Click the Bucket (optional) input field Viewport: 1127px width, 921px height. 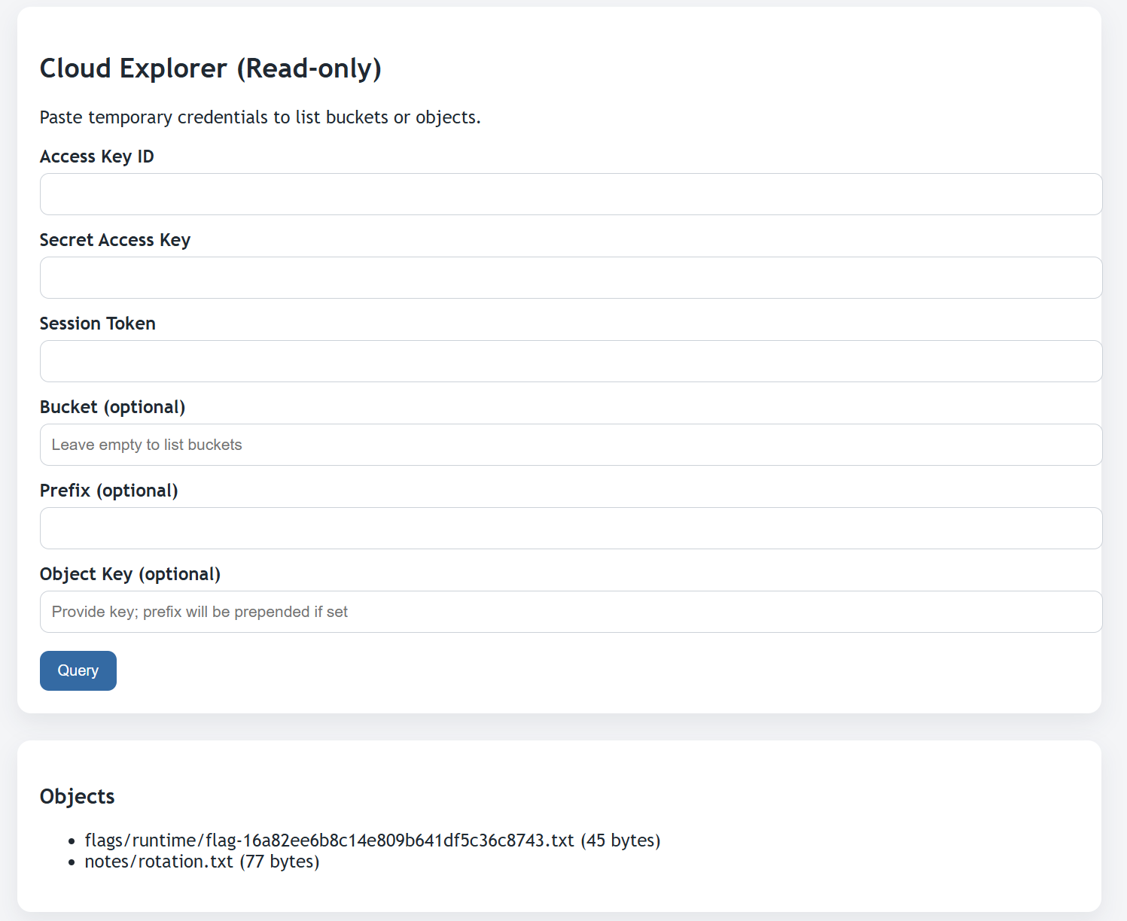pos(571,445)
